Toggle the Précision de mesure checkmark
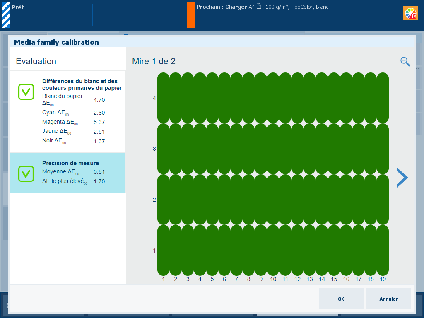The image size is (424, 318). tap(26, 173)
